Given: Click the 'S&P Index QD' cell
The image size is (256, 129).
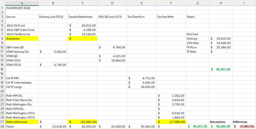Looking at the screenshot, I should pos(22,47).
